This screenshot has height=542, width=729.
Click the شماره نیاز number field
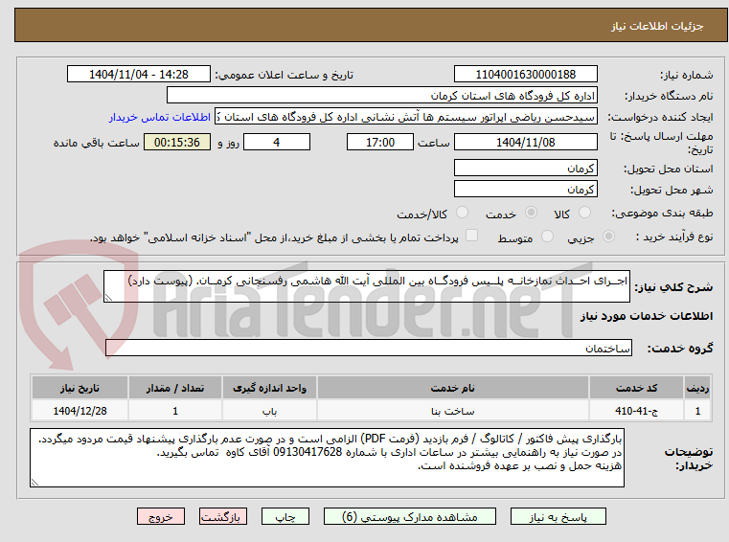(525, 75)
